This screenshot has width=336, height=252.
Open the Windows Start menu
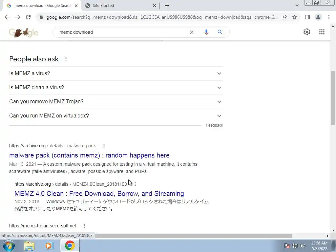[9, 245]
